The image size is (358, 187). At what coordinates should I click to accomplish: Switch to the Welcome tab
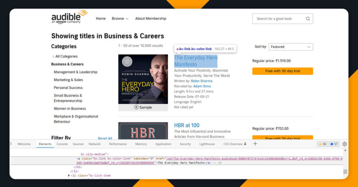(24, 144)
